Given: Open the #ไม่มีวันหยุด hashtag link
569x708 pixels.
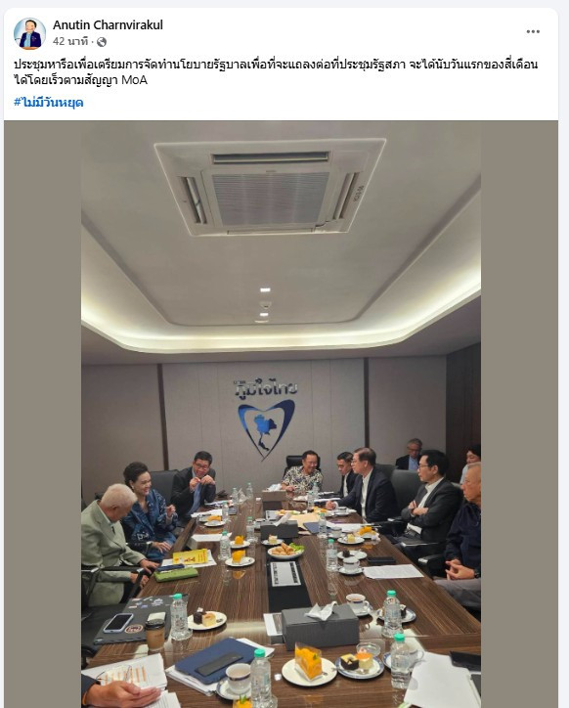Looking at the screenshot, I should click(48, 102).
